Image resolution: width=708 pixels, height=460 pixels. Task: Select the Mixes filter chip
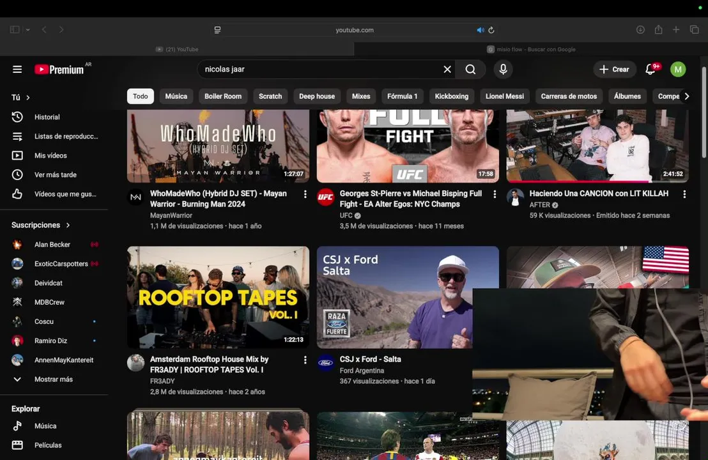(x=361, y=96)
